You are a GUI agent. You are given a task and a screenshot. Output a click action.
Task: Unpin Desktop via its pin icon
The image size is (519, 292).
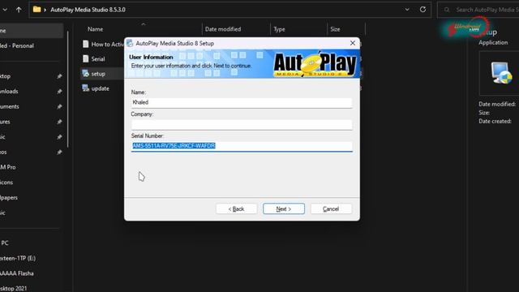(x=59, y=76)
